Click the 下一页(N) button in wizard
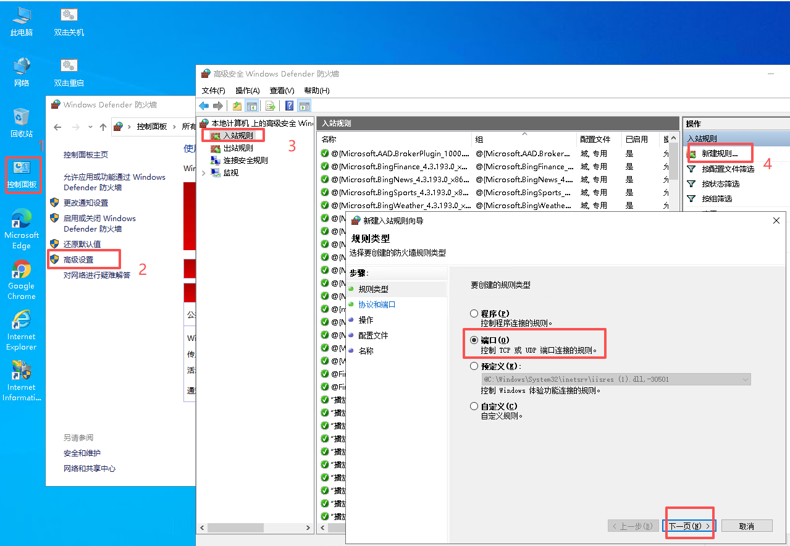Image resolution: width=790 pixels, height=546 pixels. (x=689, y=526)
